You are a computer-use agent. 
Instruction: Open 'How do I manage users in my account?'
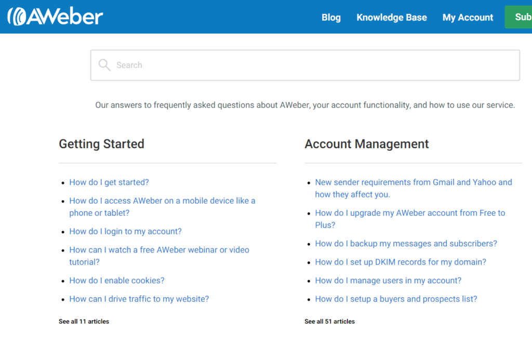pyautogui.click(x=388, y=281)
